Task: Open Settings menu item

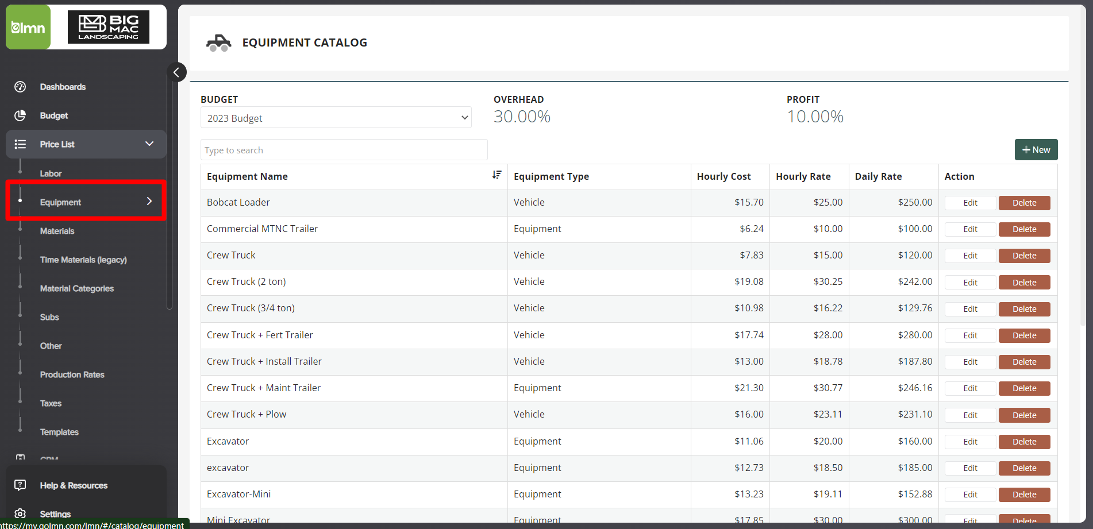Action: pyautogui.click(x=55, y=514)
